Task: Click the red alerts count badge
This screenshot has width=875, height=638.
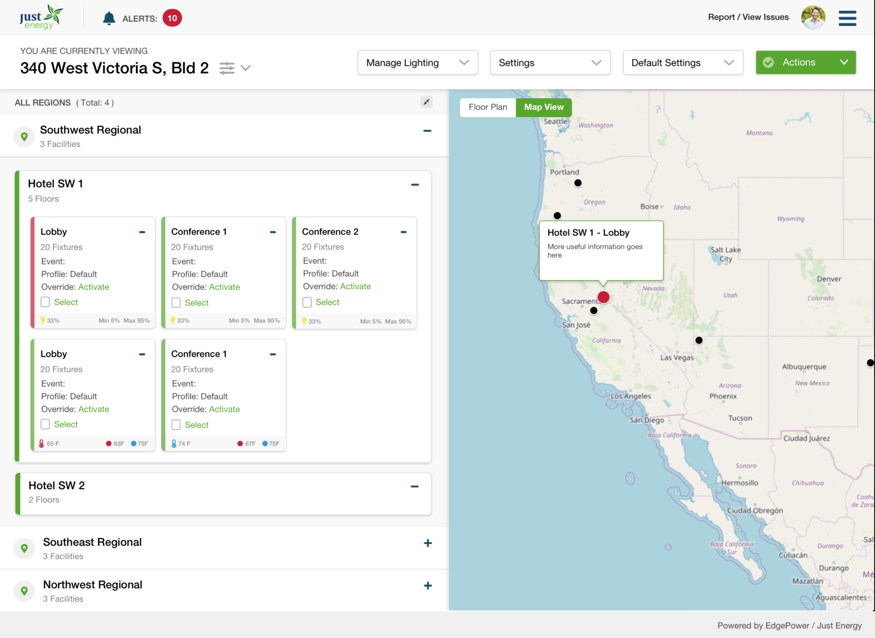Action: coord(172,18)
